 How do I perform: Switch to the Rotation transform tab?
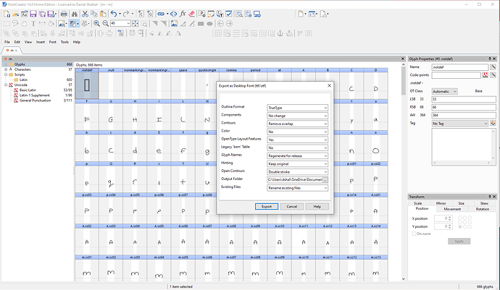tap(482, 209)
